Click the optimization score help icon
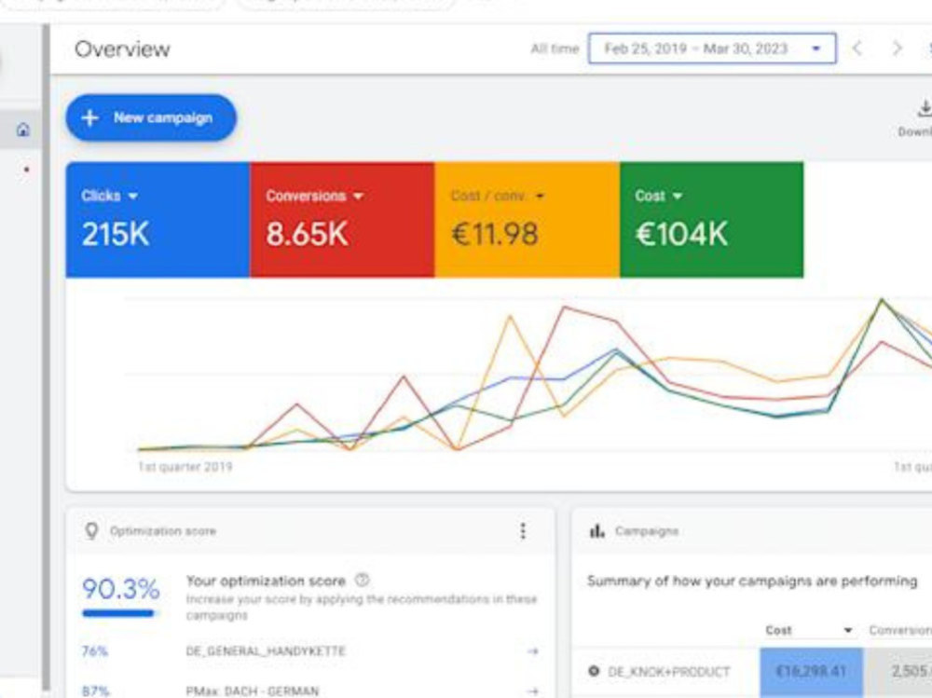932x698 pixels. click(362, 580)
